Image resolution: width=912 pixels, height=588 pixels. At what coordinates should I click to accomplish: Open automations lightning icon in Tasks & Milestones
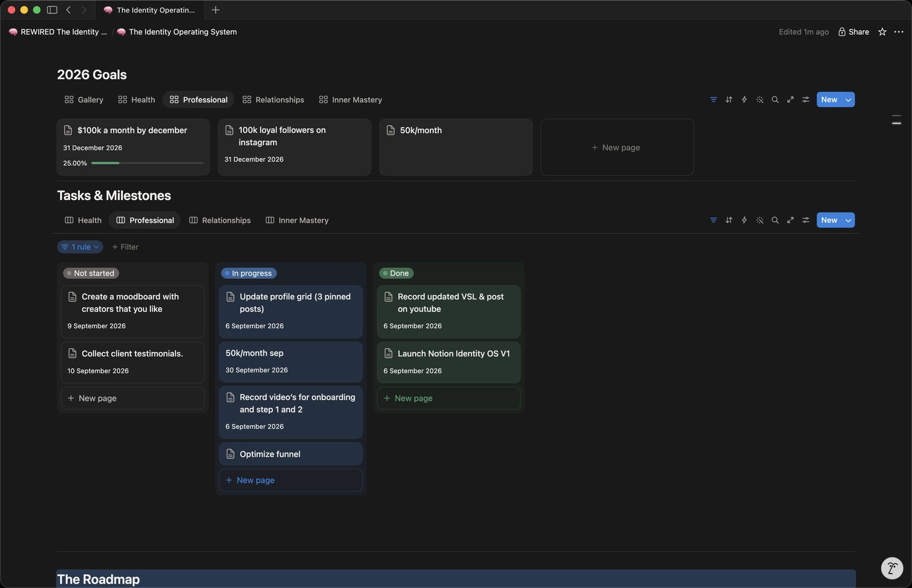(744, 220)
